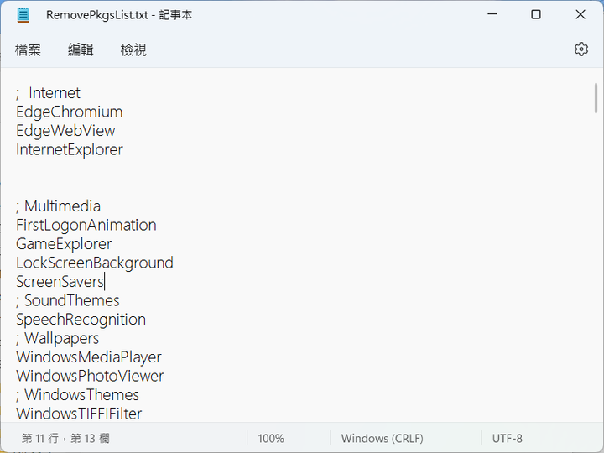Minimize the Notepad window
The image size is (604, 453).
point(492,14)
